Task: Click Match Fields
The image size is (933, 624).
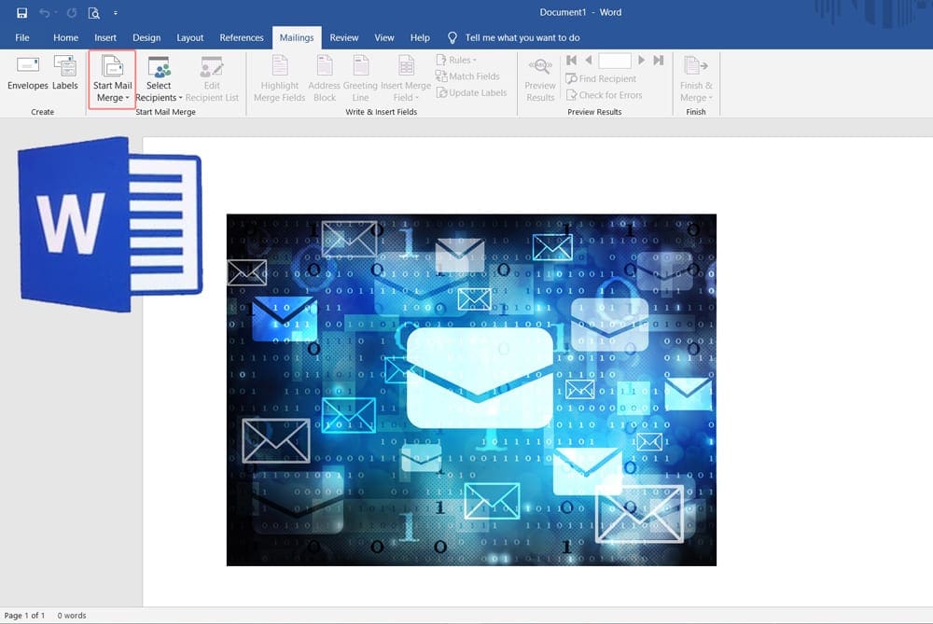Action: pos(467,76)
